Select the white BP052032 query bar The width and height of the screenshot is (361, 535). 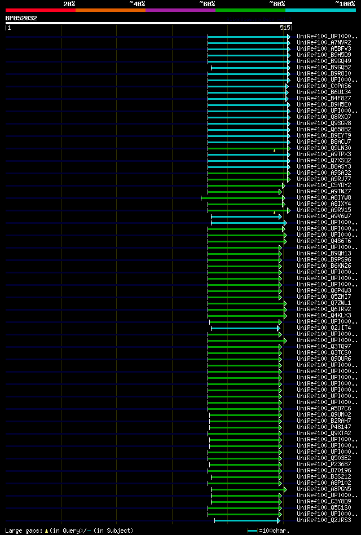click(x=148, y=23)
